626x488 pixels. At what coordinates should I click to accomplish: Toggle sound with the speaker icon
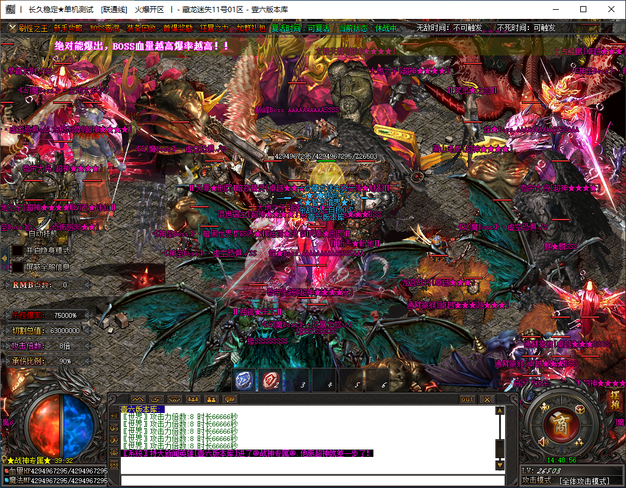544,441
